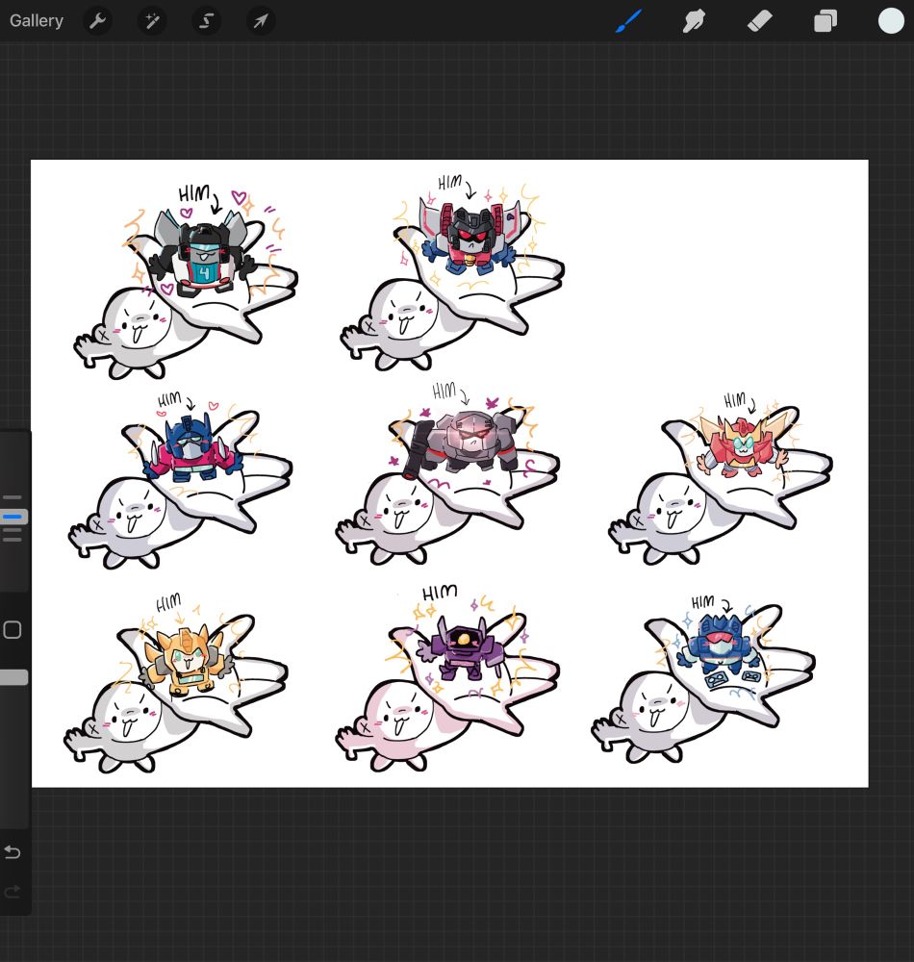
Task: Select the Eraser tool
Action: click(759, 21)
